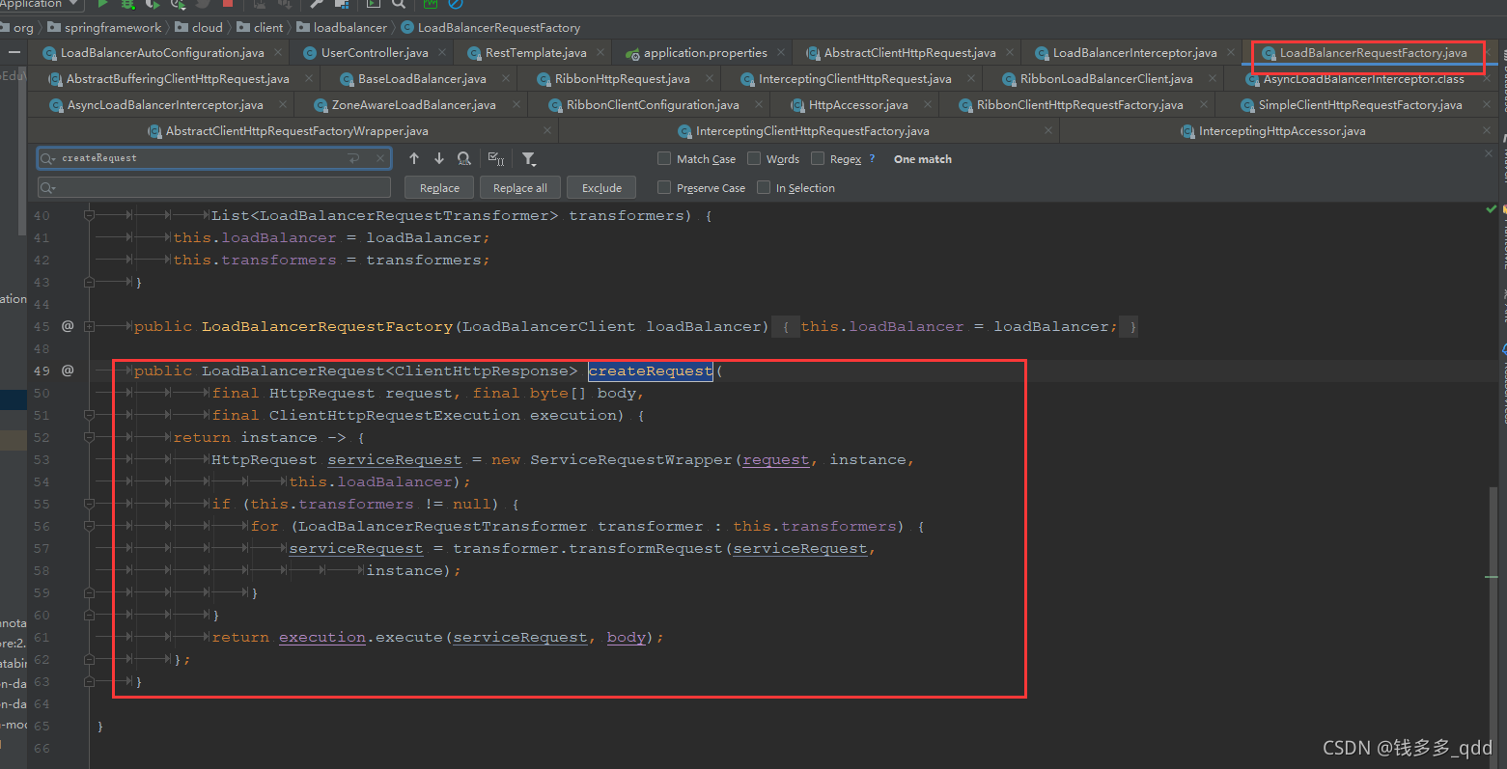Click the red Stop button in toolbar

pyautogui.click(x=228, y=4)
